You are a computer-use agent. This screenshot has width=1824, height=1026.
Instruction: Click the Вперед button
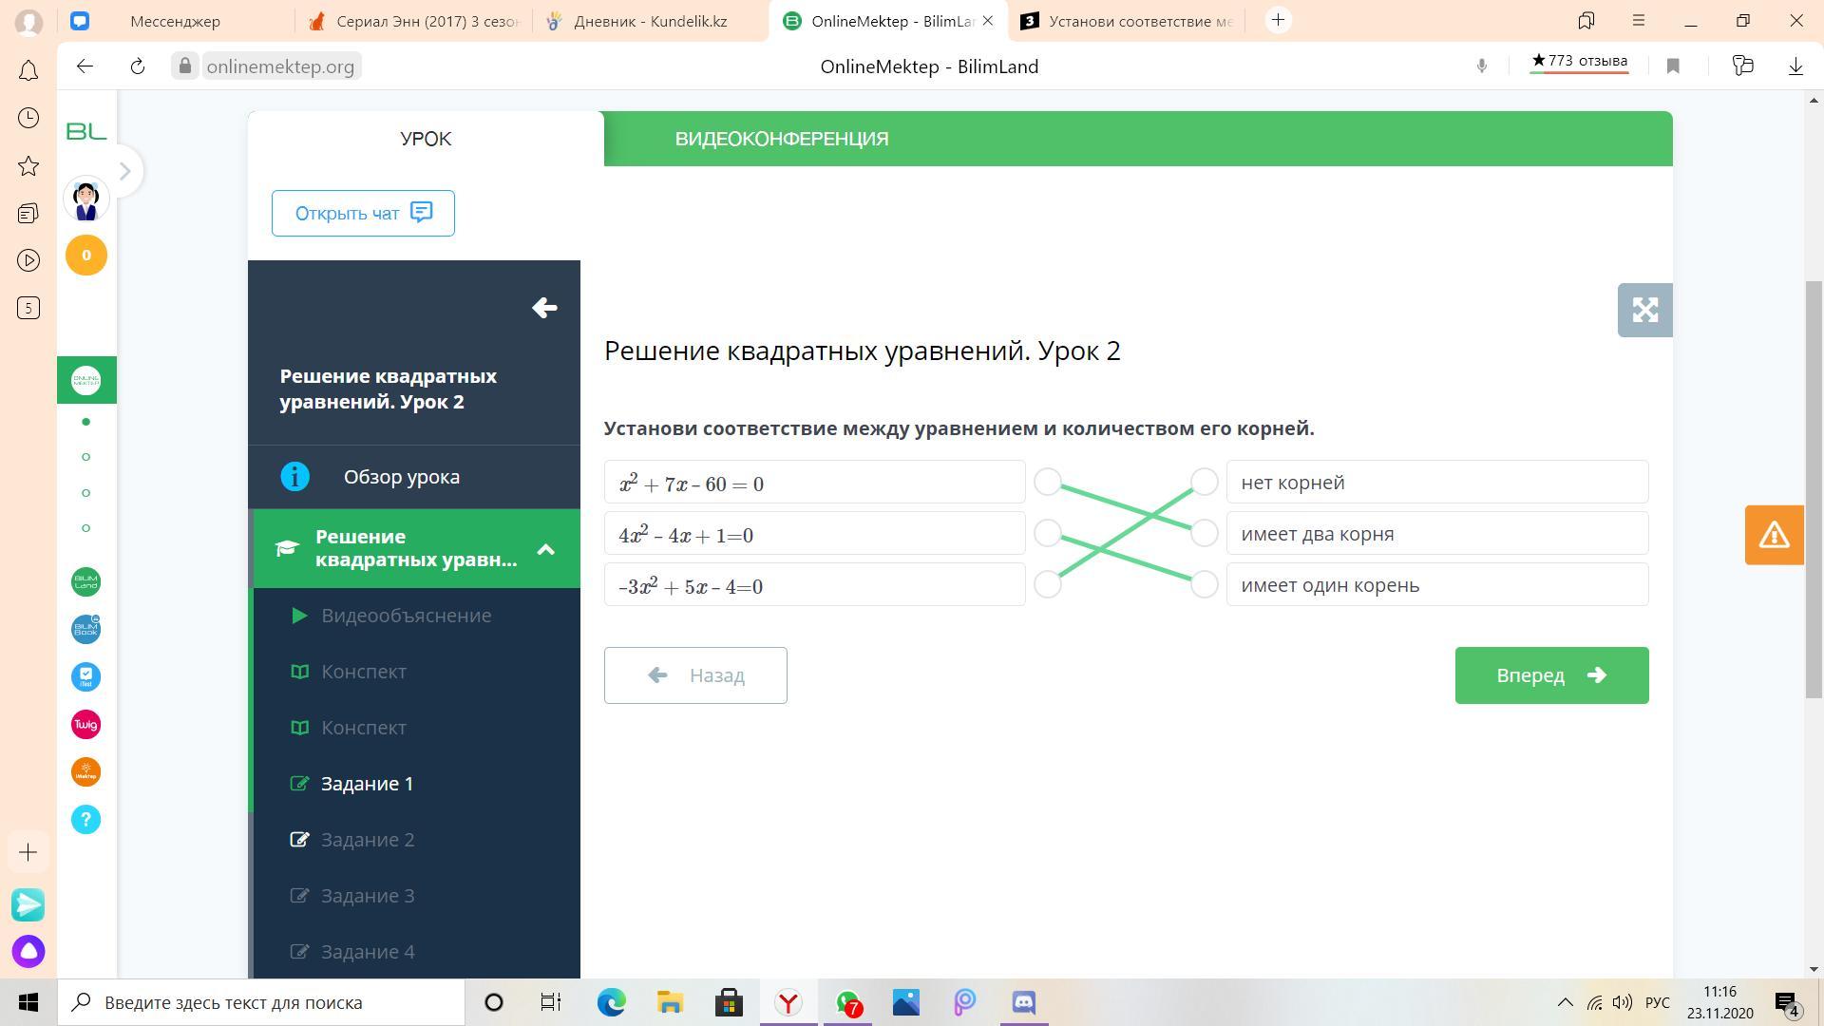[x=1550, y=675]
